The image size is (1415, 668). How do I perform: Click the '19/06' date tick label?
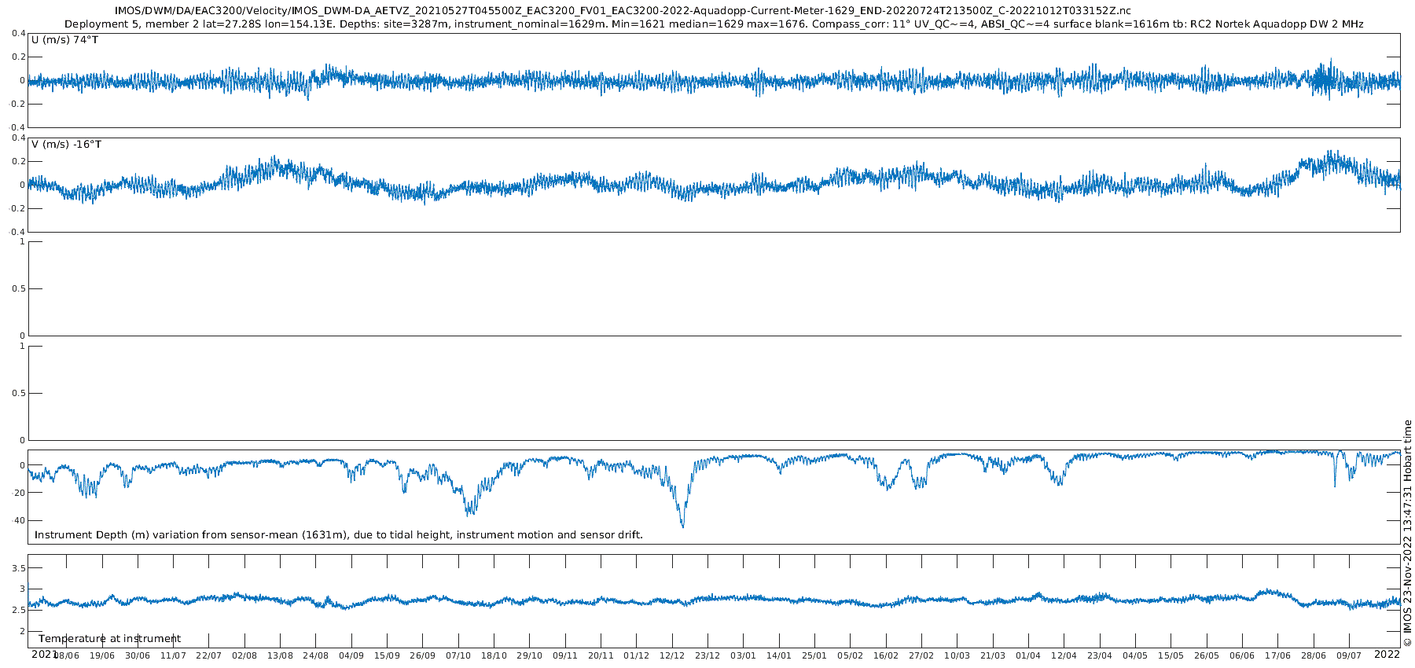point(102,655)
